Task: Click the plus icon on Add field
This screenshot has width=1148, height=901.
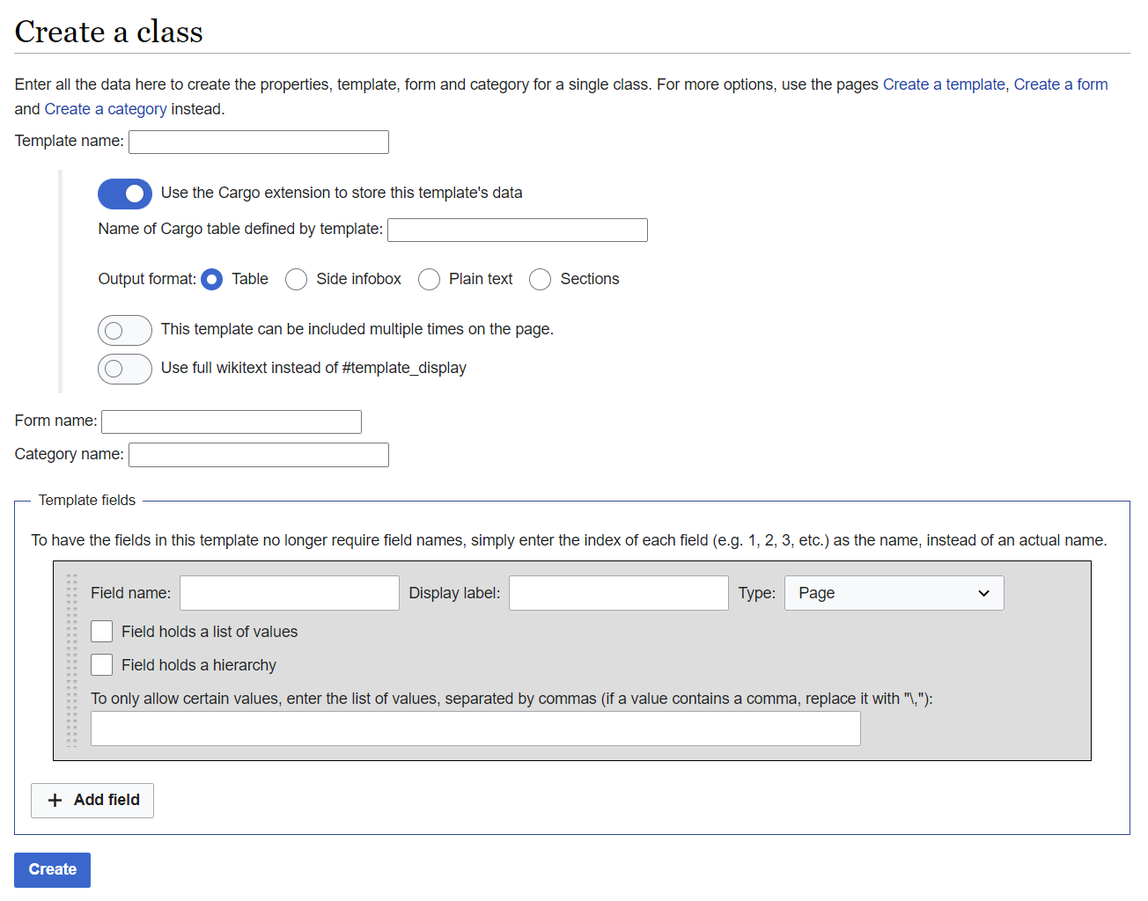Action: [55, 800]
